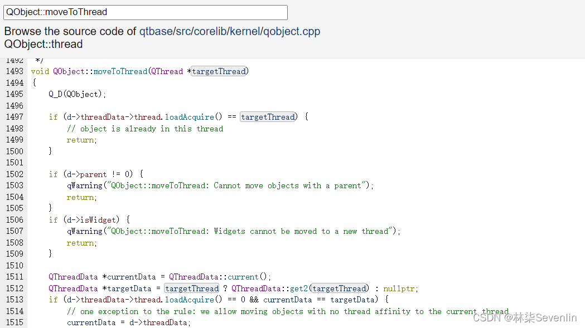Click line number 1515

click(x=14, y=322)
